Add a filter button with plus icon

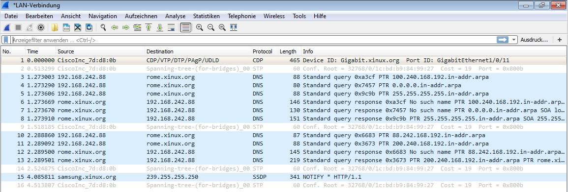point(560,40)
